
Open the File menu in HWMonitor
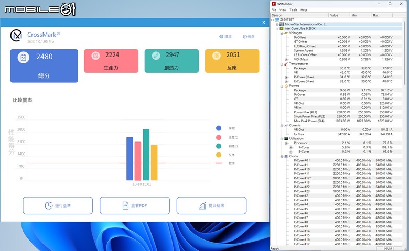click(x=274, y=10)
